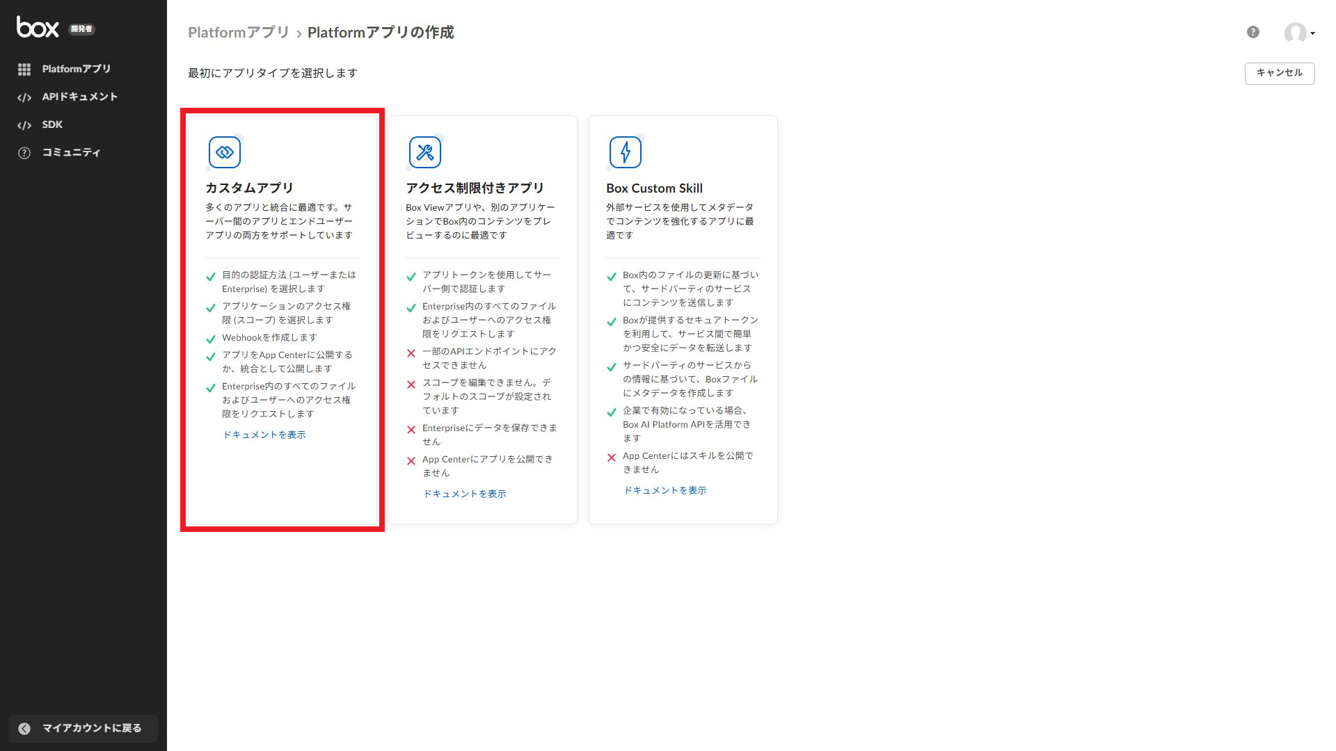Viewport: 1336px width, 751px height.
Task: Click the コミュニティ help-circle icon
Action: (x=24, y=152)
